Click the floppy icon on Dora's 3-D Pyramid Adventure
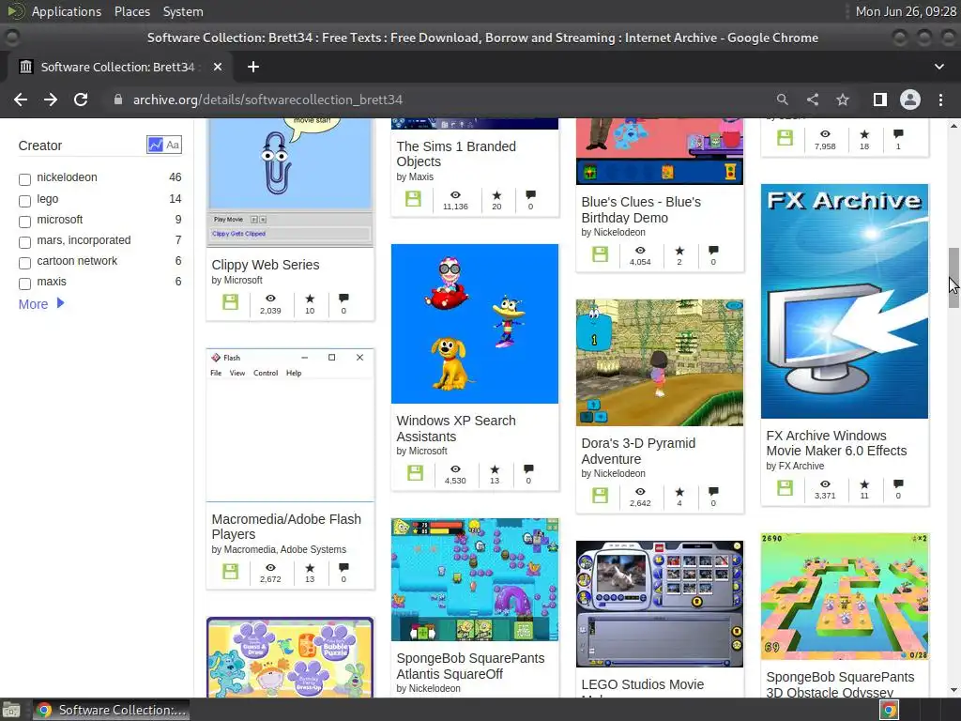Screen dimensions: 961x721 click(600, 496)
